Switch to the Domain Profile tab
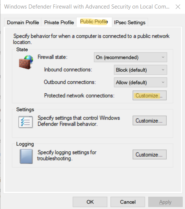This screenshot has height=209, width=185. pos(23,22)
